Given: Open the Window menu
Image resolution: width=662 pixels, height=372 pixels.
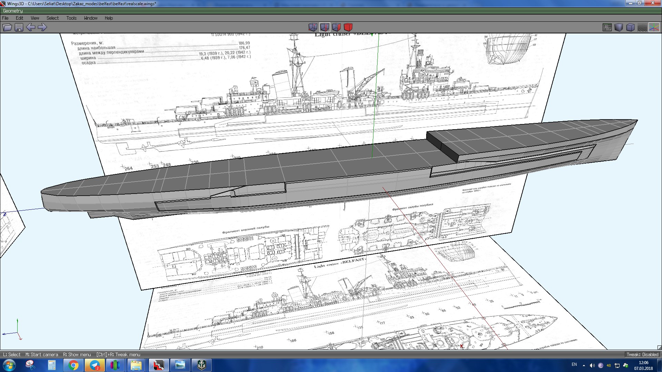Looking at the screenshot, I should click(x=91, y=18).
